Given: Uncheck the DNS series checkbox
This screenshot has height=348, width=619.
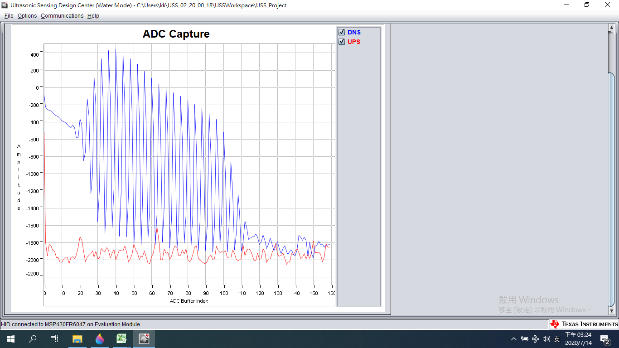Looking at the screenshot, I should (x=342, y=32).
